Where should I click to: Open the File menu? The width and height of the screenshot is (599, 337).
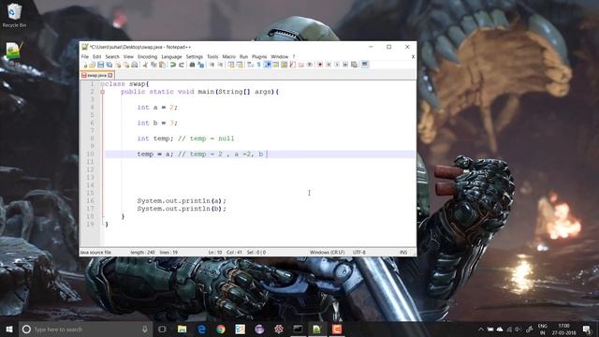click(85, 56)
